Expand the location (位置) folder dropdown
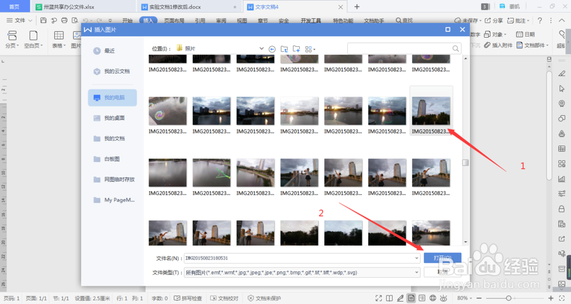The height and width of the screenshot is (304, 571). point(262,48)
